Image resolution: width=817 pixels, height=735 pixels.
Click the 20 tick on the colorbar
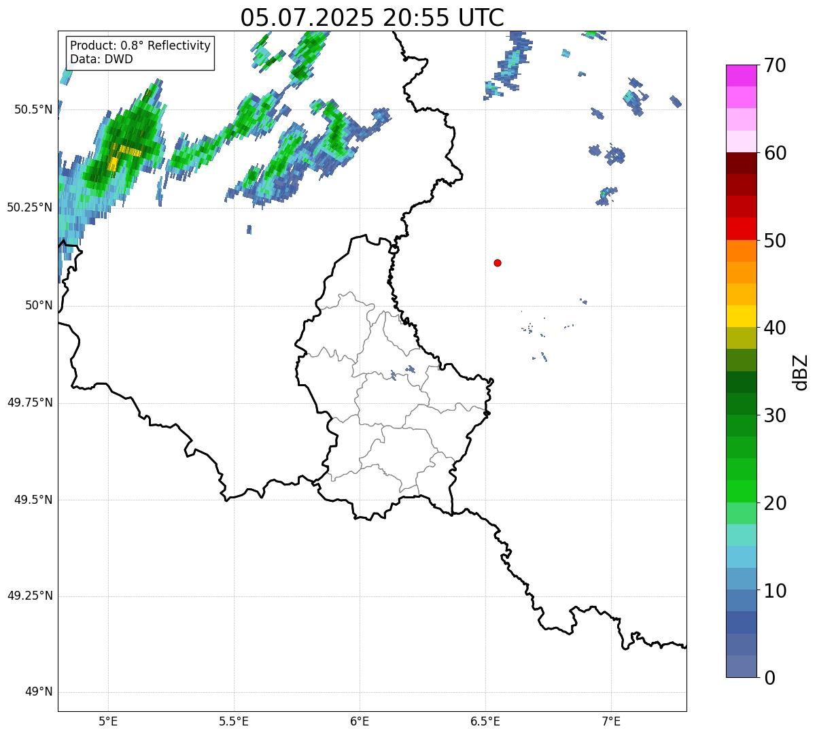point(774,503)
